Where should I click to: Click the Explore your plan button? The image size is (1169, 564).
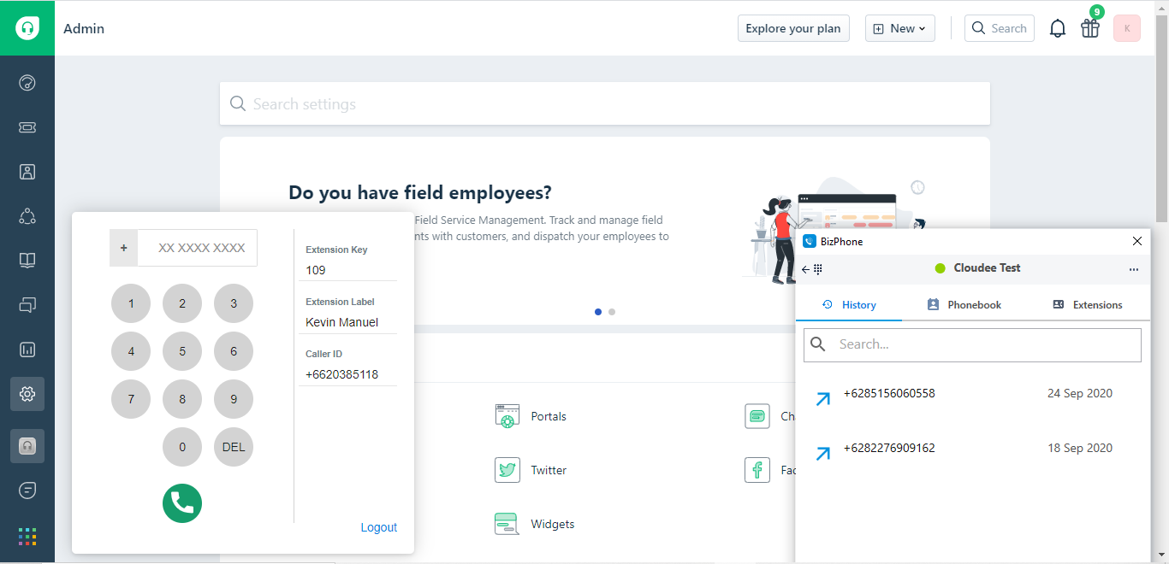click(x=793, y=27)
